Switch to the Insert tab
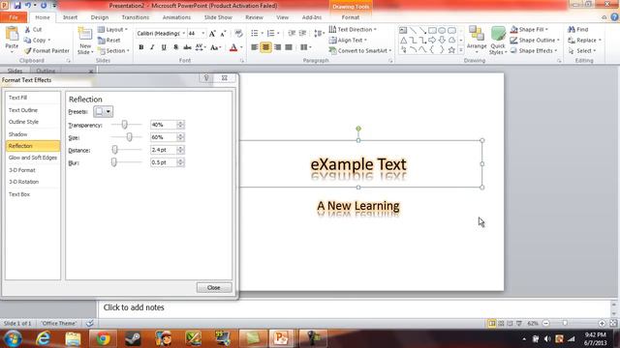620x348 pixels. (70, 17)
